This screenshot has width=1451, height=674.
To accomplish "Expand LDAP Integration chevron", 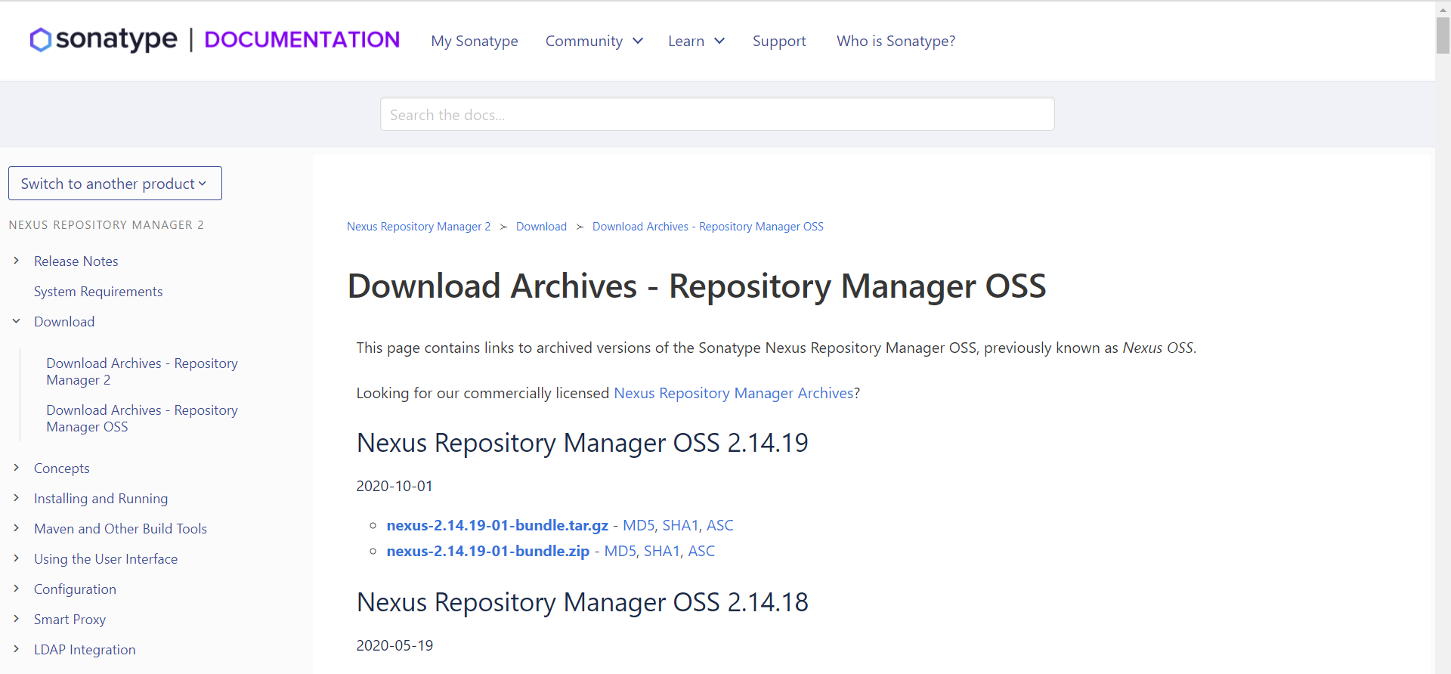I will (x=16, y=649).
